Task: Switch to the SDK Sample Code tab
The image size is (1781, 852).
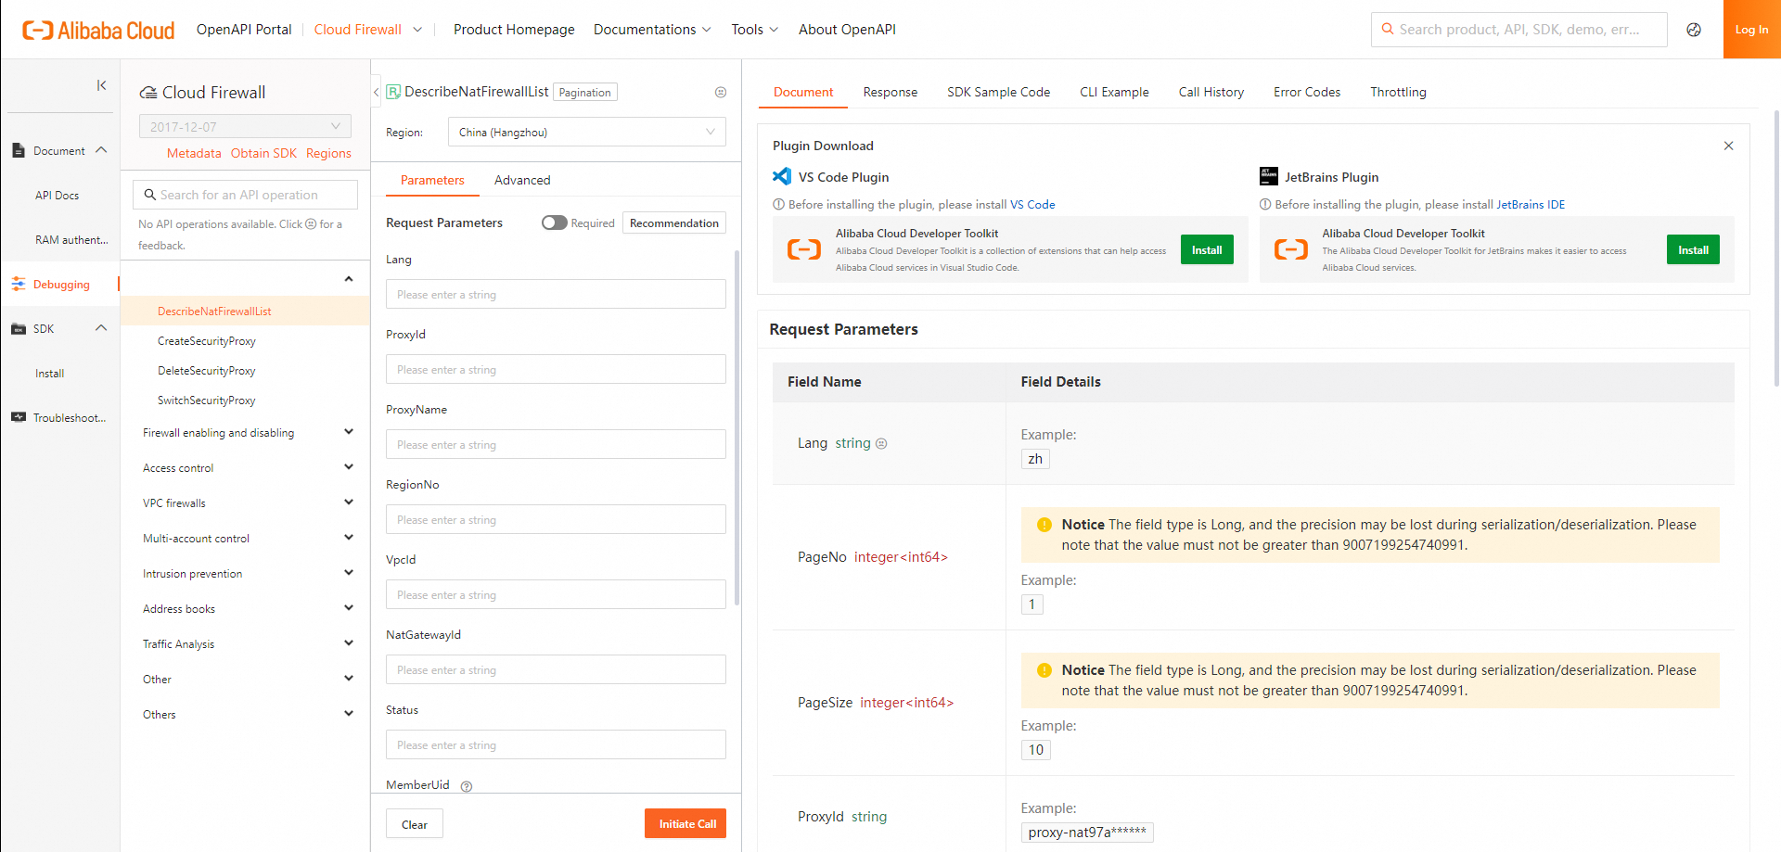Action: [998, 92]
